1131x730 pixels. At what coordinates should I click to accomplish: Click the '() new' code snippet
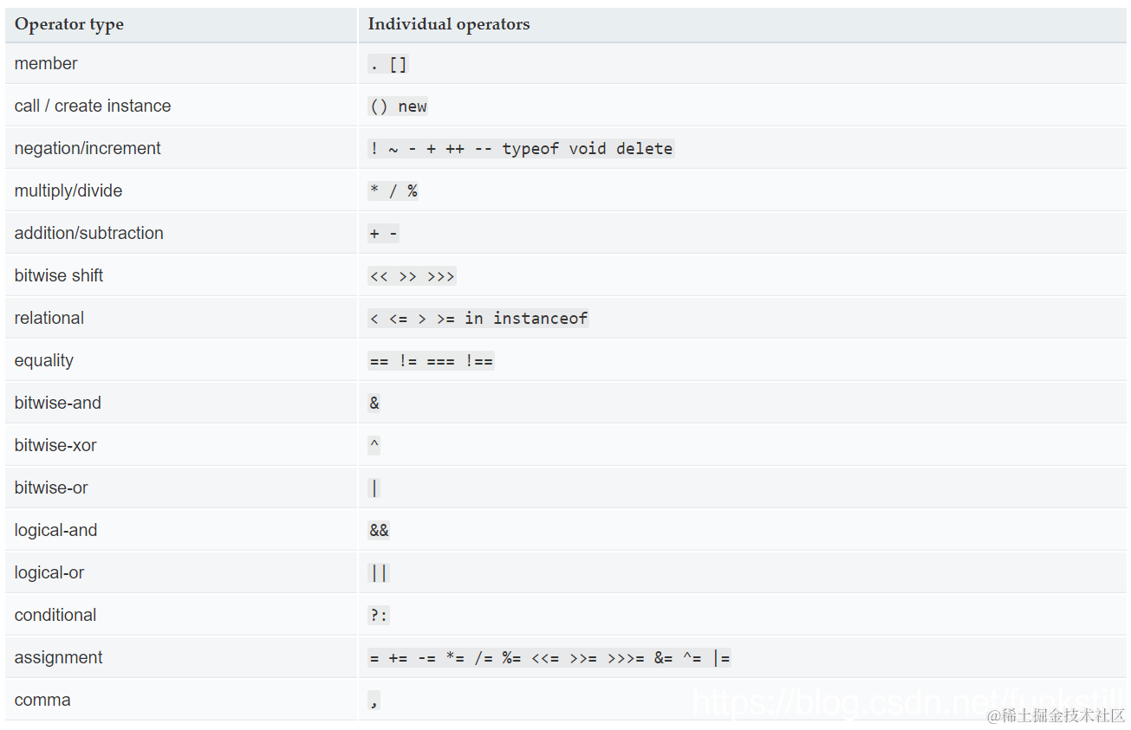(x=398, y=107)
